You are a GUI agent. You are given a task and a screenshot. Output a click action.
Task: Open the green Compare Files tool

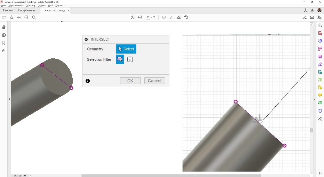pos(320,80)
